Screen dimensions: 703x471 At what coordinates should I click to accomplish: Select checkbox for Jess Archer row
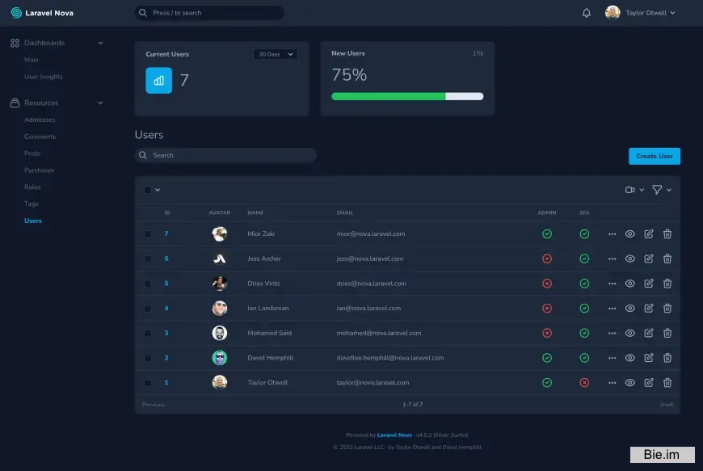(148, 259)
